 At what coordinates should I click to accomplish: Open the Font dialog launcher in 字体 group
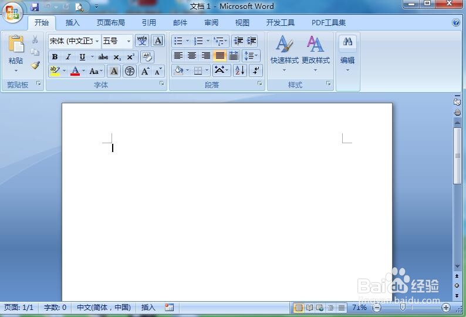[161, 83]
